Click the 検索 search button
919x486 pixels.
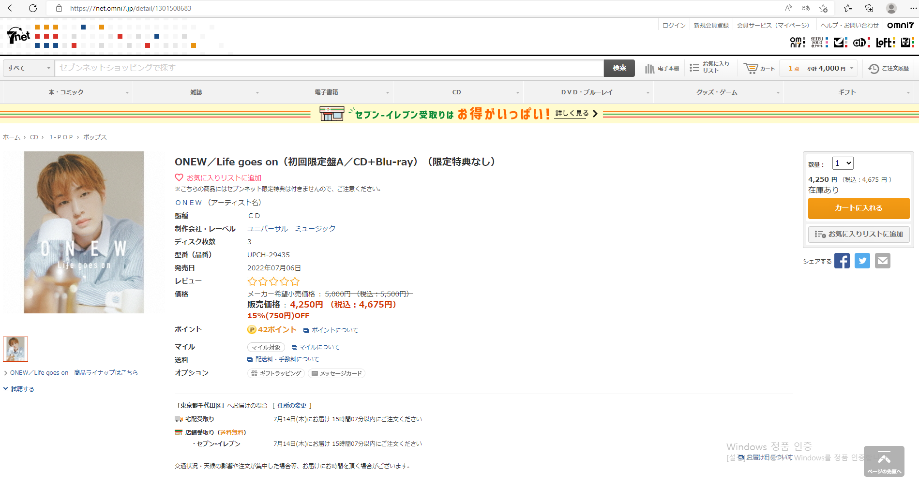[x=619, y=68]
